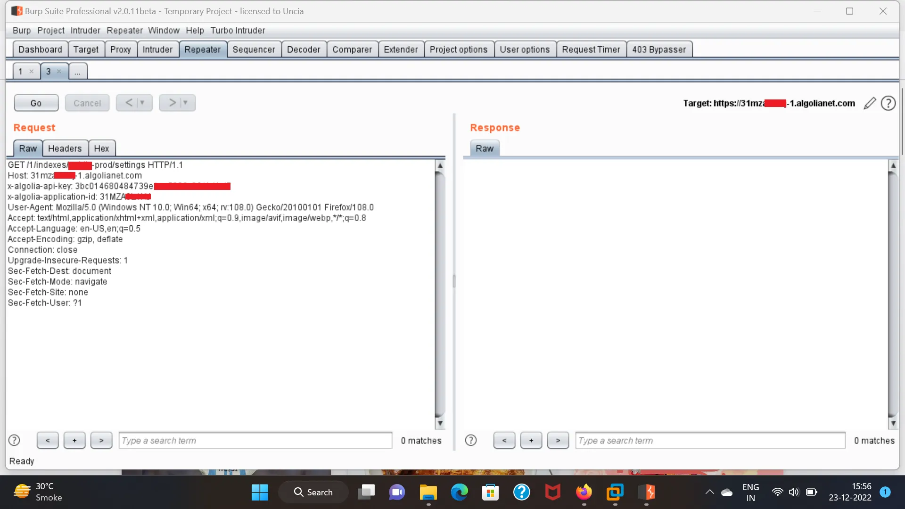Click the pencil icon to edit target

pos(870,103)
